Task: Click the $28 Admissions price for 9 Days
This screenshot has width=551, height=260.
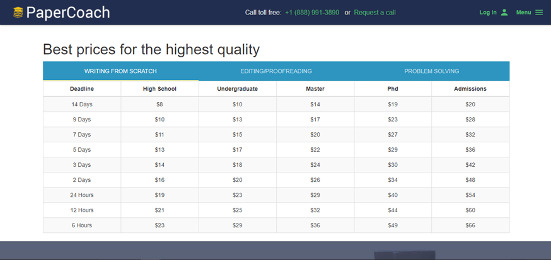Action: (x=470, y=120)
